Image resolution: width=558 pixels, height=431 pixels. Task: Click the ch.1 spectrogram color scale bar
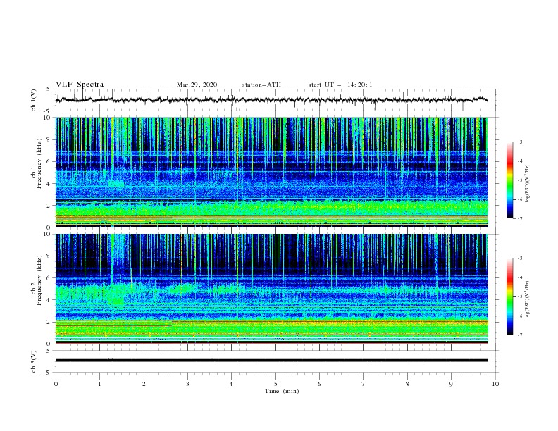coord(509,180)
